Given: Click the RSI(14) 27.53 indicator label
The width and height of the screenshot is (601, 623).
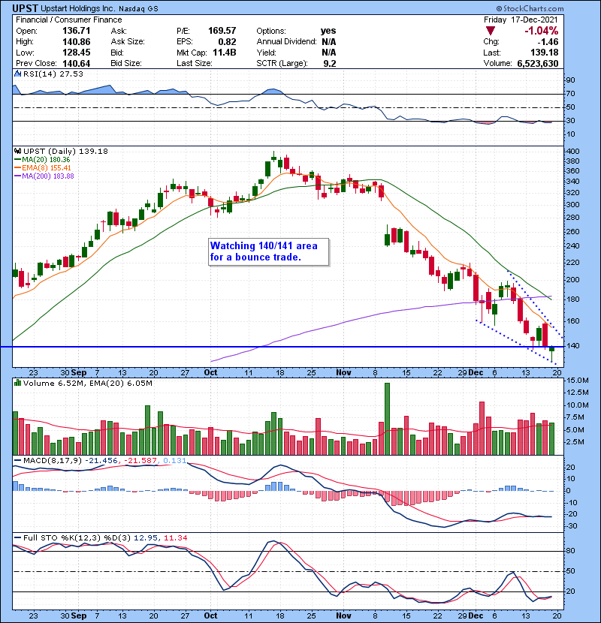Looking at the screenshot, I should click(x=53, y=74).
